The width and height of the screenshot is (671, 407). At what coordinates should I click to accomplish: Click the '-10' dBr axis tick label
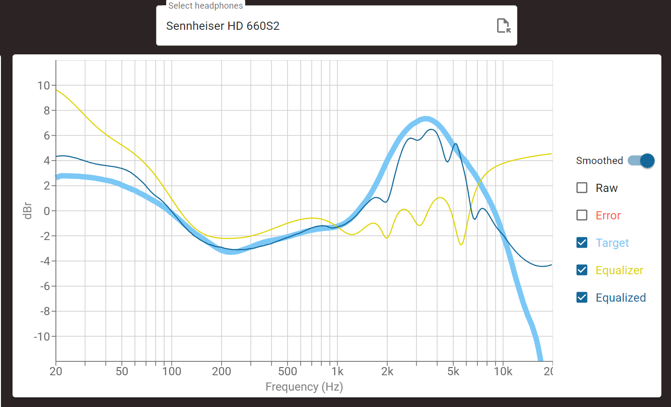pos(41,336)
